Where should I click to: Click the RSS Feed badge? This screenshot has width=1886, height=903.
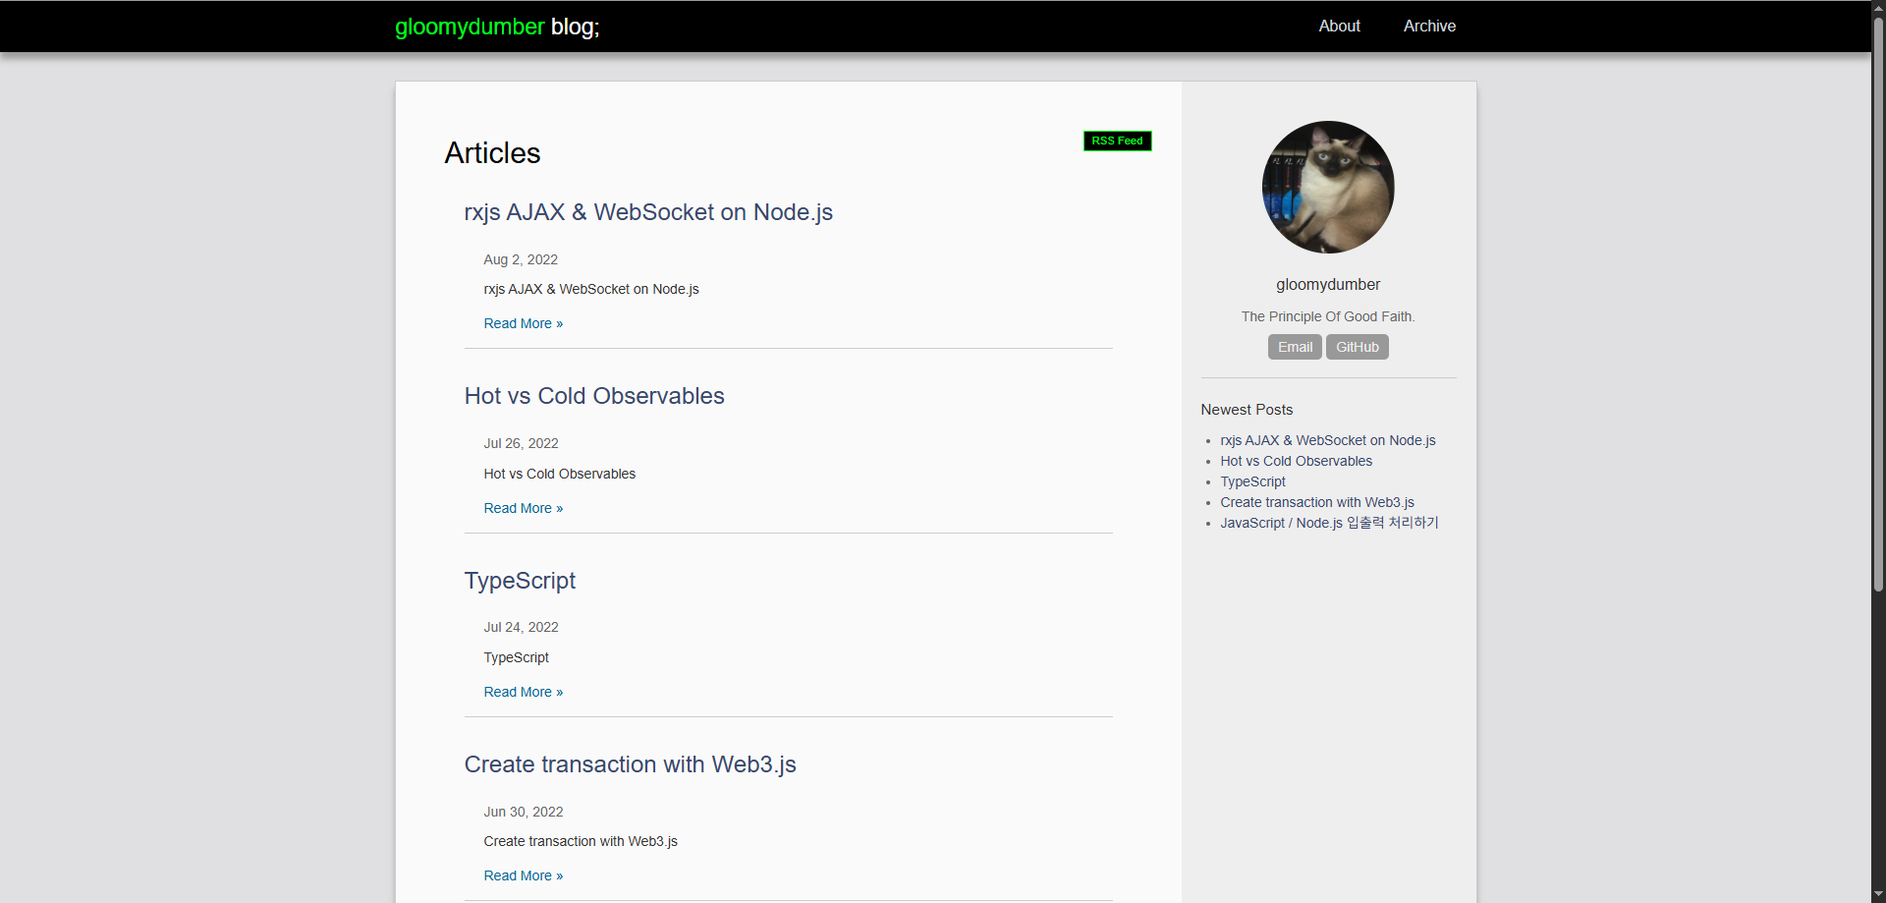pos(1117,141)
